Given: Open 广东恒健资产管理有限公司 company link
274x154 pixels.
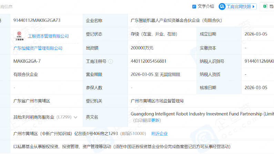Looking at the screenshot, I should pyautogui.click(x=38, y=48).
